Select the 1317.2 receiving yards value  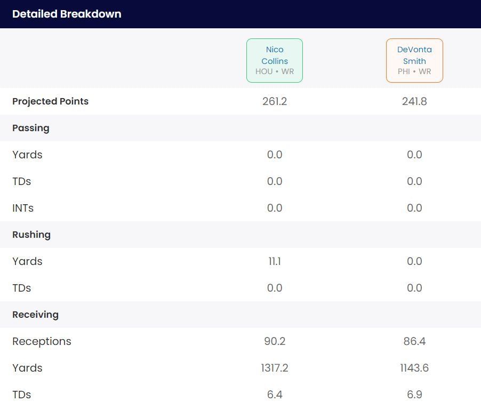click(x=275, y=368)
